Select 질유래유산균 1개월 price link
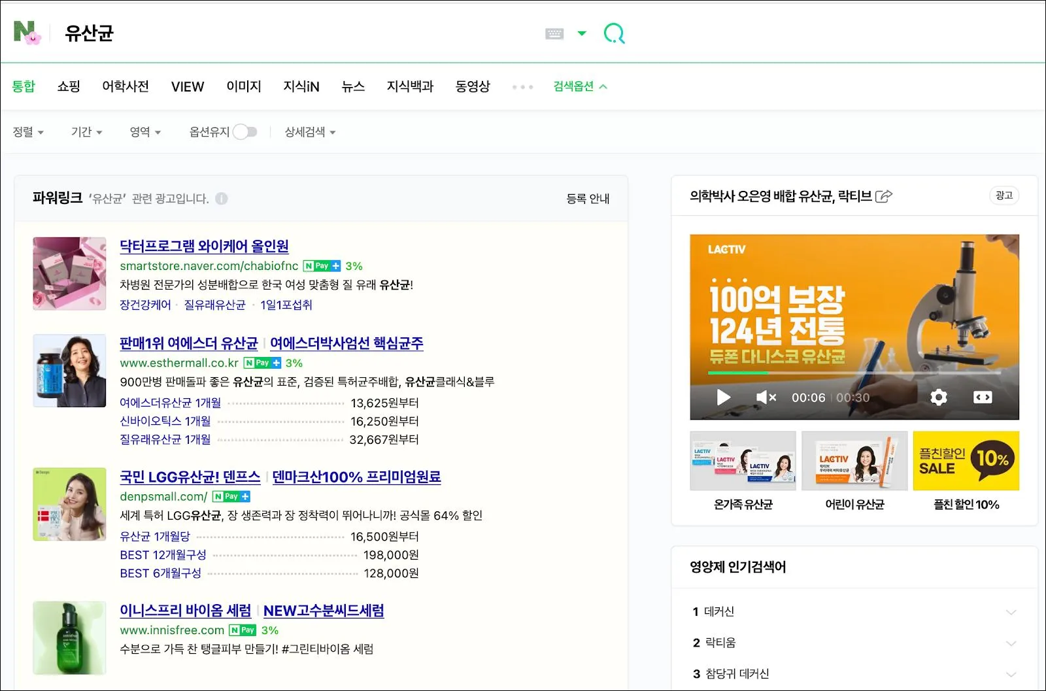 click(x=165, y=439)
